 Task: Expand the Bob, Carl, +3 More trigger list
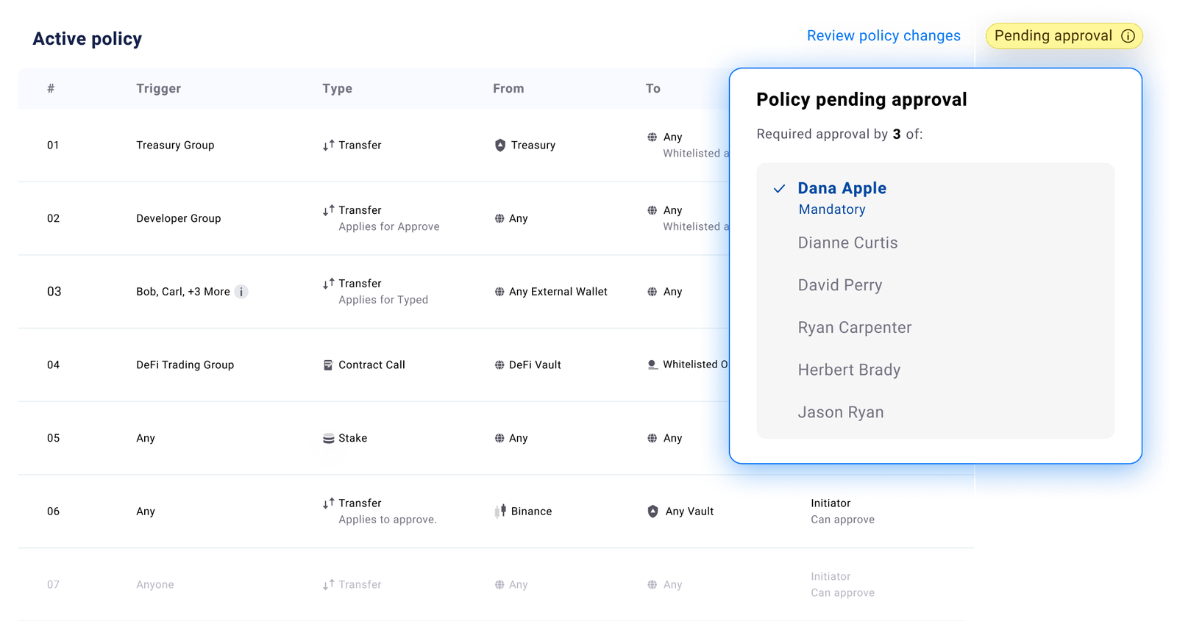183,292
